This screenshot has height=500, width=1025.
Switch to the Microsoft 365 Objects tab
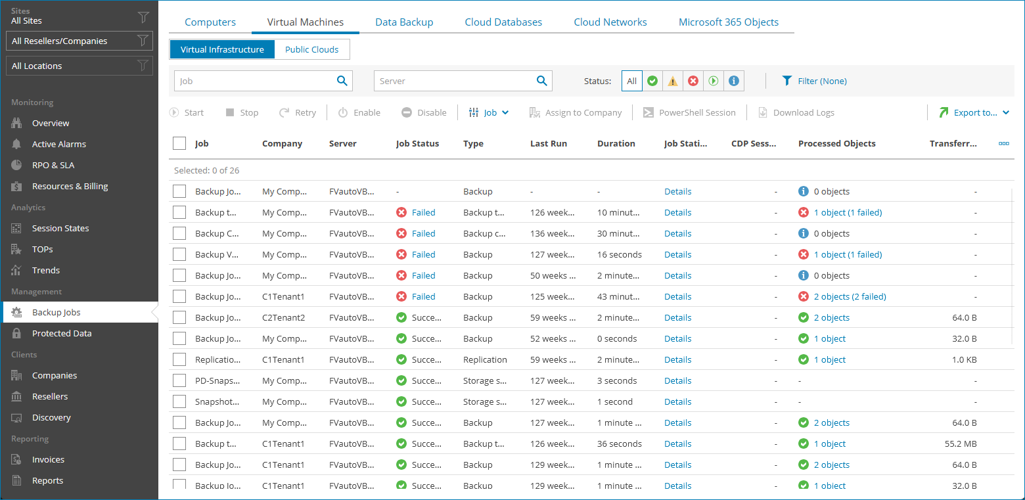(x=729, y=22)
